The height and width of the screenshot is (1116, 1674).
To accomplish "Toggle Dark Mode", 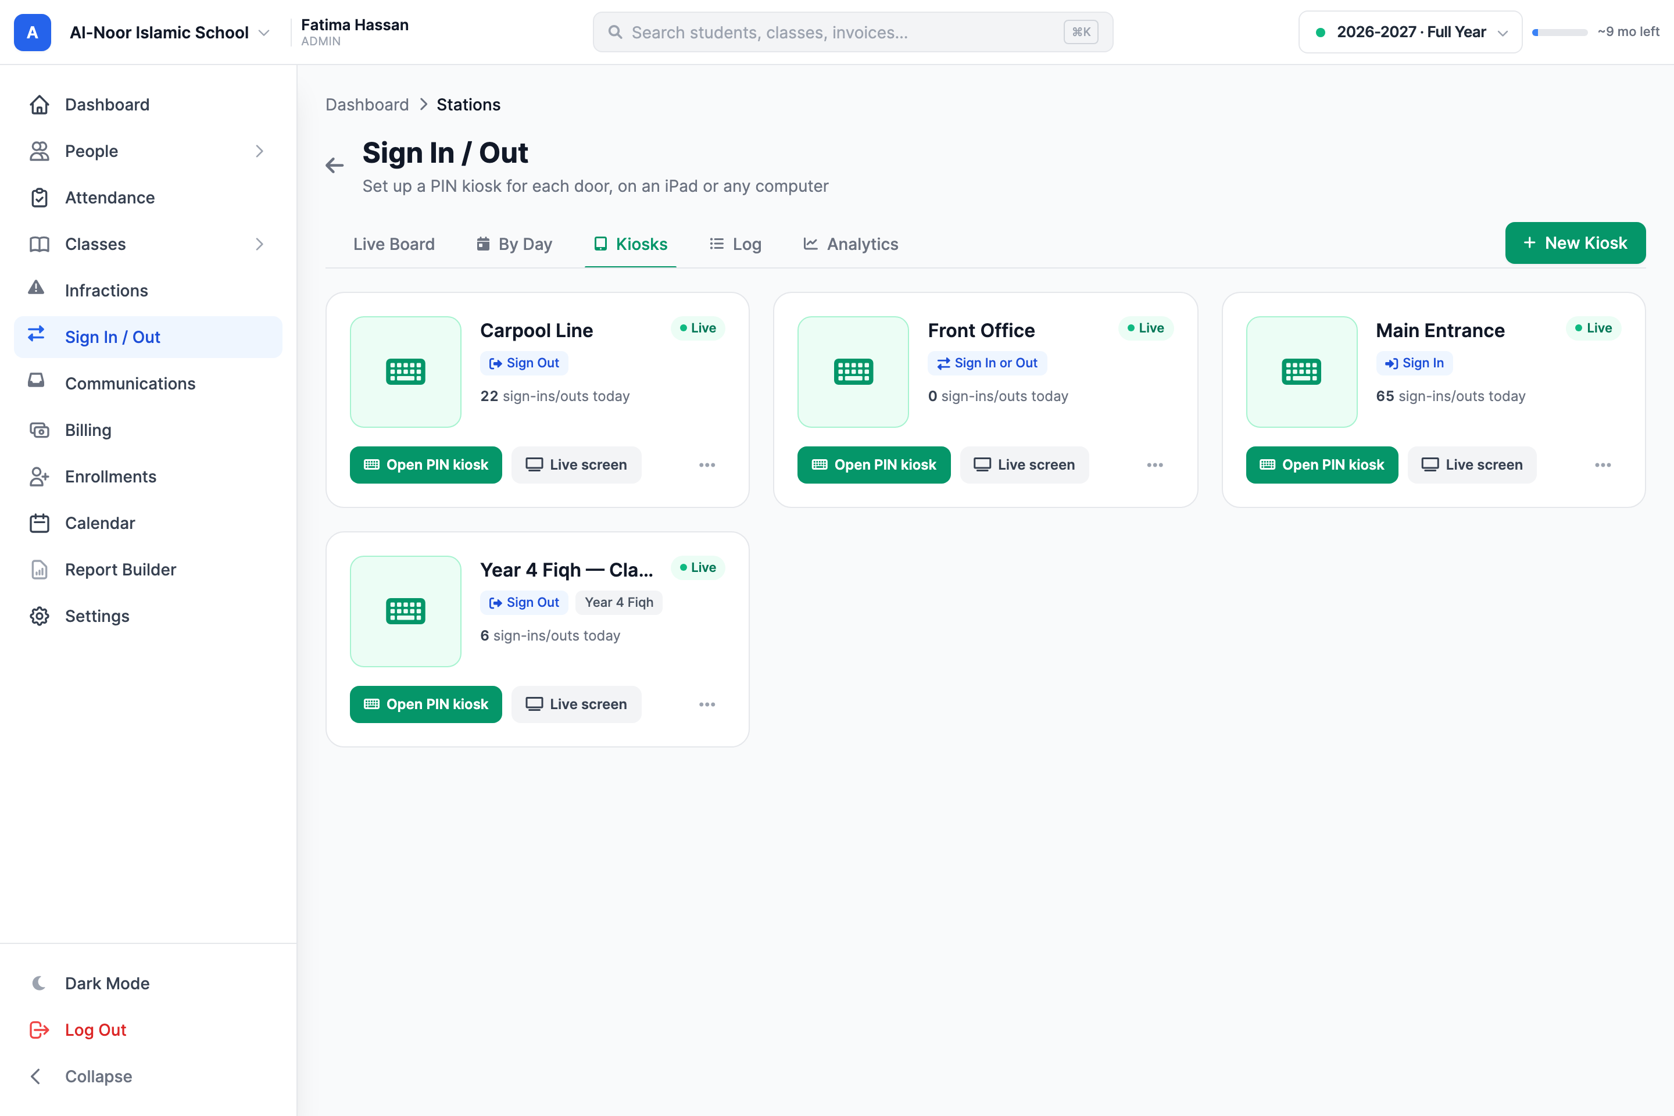I will pos(148,983).
